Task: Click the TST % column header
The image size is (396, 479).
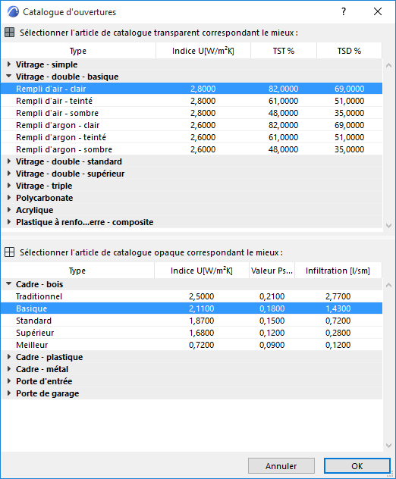Action: point(284,51)
